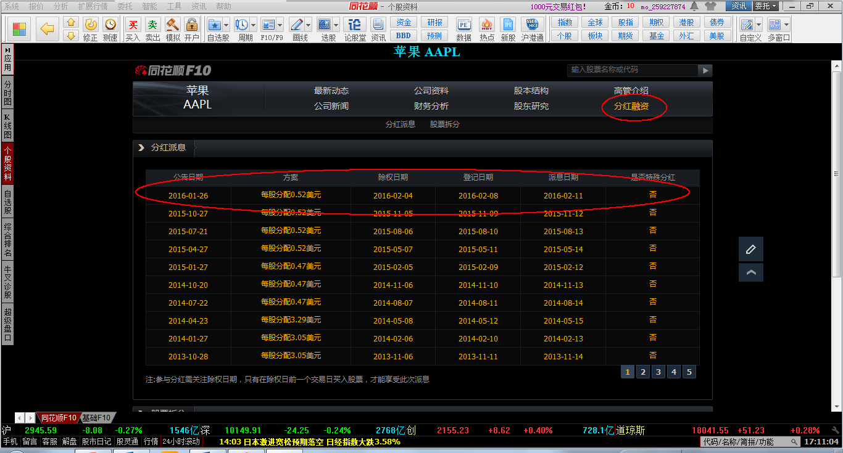
Task: Open the 系统 menu
Action: (x=12, y=6)
